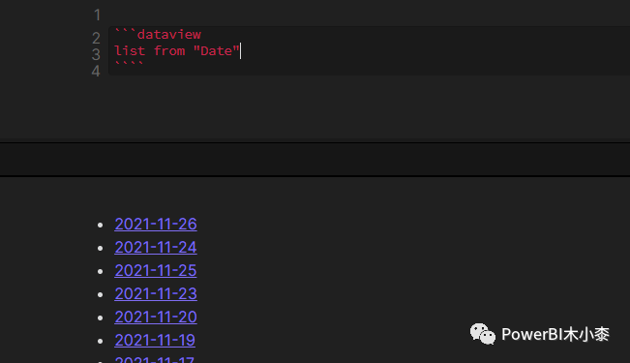Viewport: 630px width, 363px height.
Task: Click the "from" keyword in the query
Action: tap(169, 51)
